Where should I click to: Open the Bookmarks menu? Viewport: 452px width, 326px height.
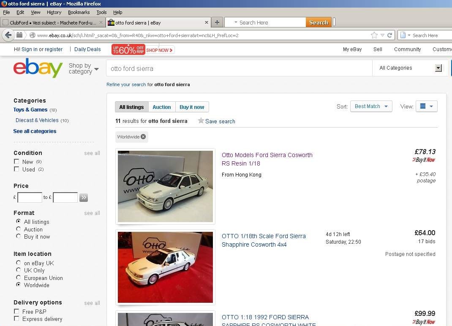[x=79, y=12]
